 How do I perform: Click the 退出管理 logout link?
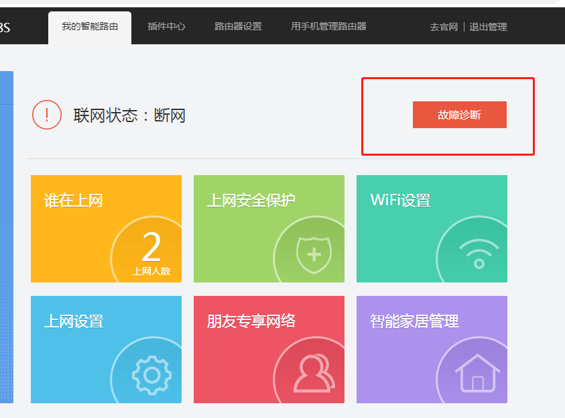point(488,27)
